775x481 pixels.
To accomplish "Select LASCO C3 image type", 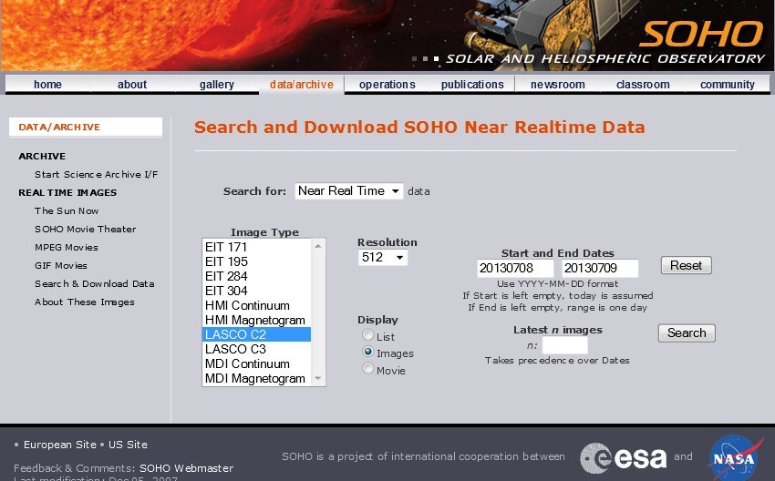I will coord(256,349).
